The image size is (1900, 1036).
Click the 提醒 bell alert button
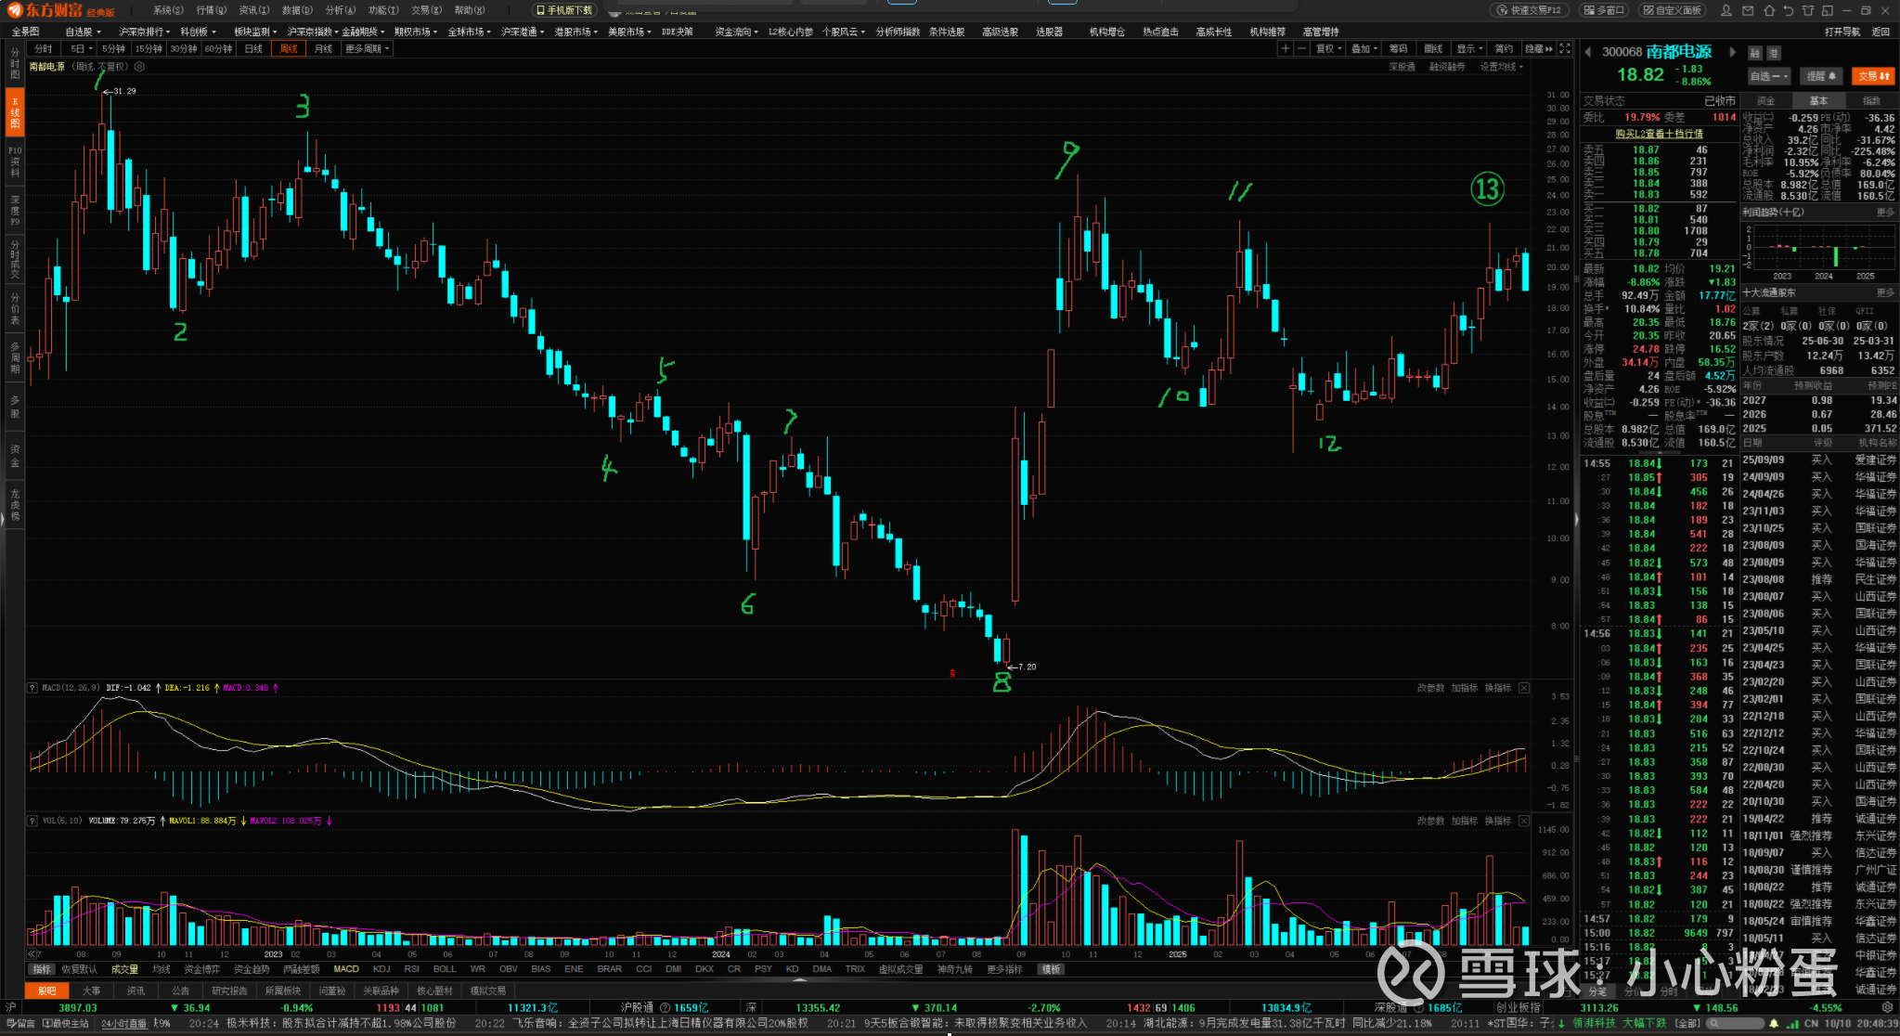(x=1821, y=76)
